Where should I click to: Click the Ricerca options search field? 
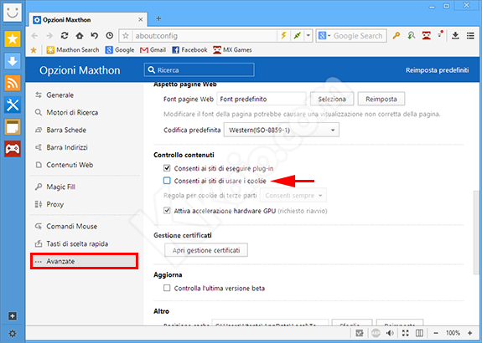200,70
